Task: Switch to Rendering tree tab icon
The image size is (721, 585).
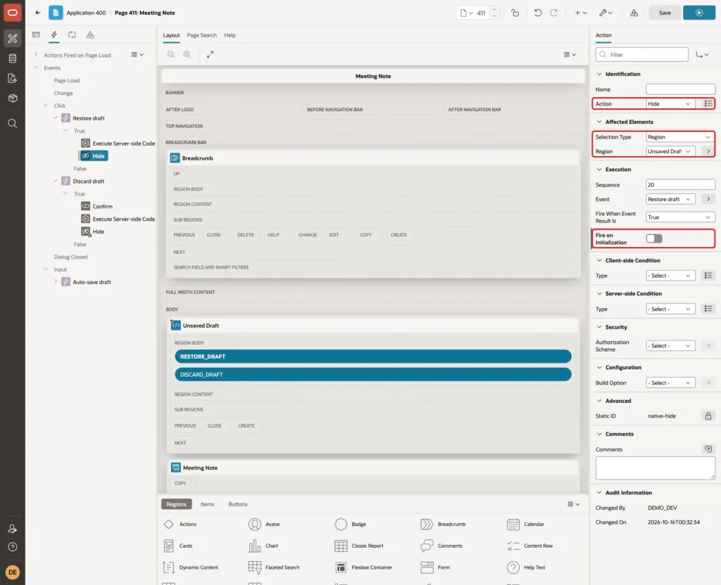Action: [x=36, y=35]
